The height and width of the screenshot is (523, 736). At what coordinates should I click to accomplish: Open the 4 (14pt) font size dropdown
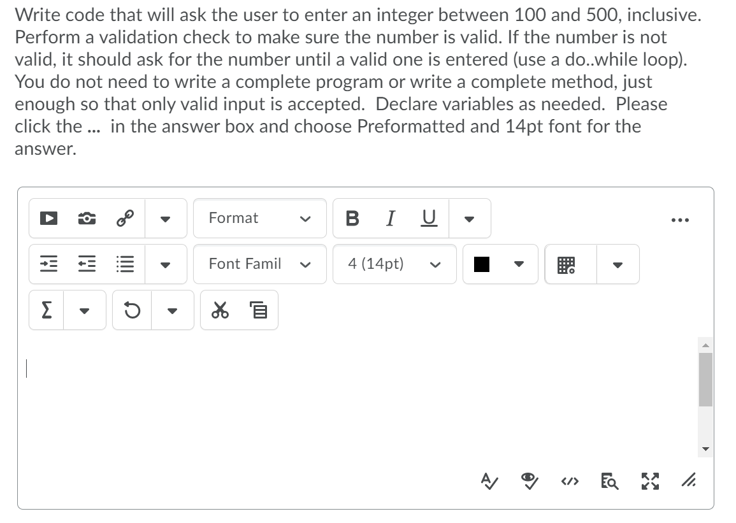coord(393,264)
